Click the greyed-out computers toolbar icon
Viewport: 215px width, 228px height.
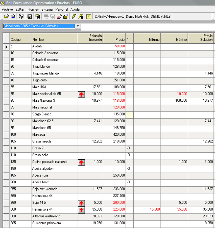point(46,17)
